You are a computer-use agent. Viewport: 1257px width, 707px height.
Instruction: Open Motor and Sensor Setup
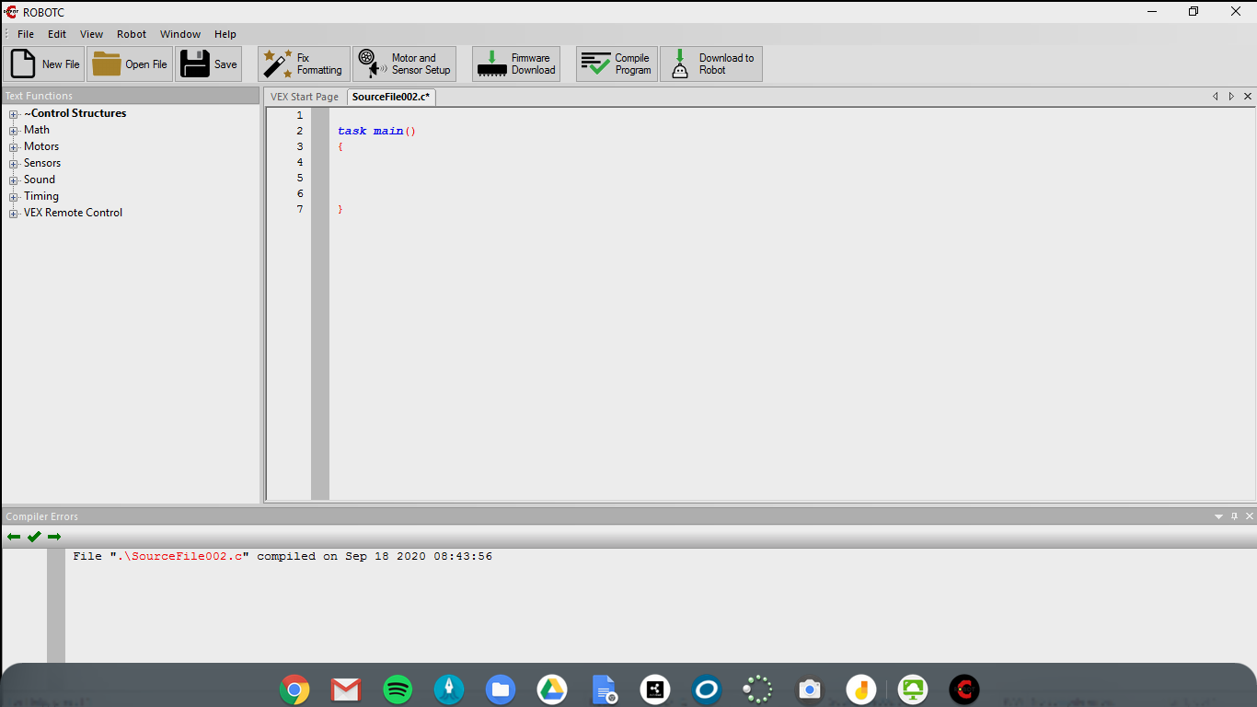coord(405,64)
